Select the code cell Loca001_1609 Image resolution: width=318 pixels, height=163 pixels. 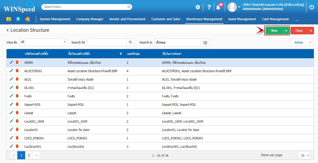34,122
